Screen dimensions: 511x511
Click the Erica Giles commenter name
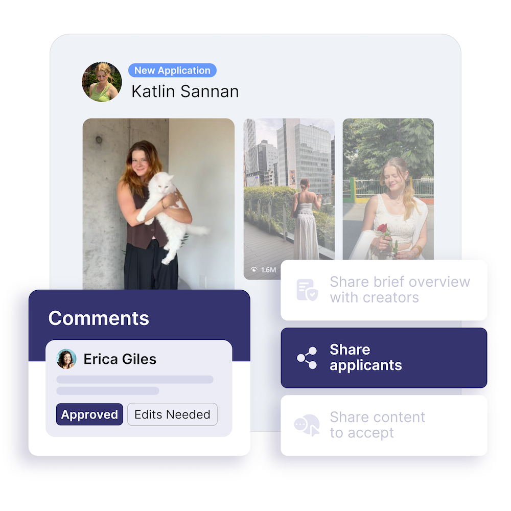120,359
